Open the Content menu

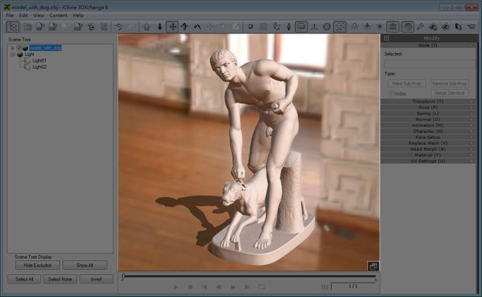[x=58, y=15]
